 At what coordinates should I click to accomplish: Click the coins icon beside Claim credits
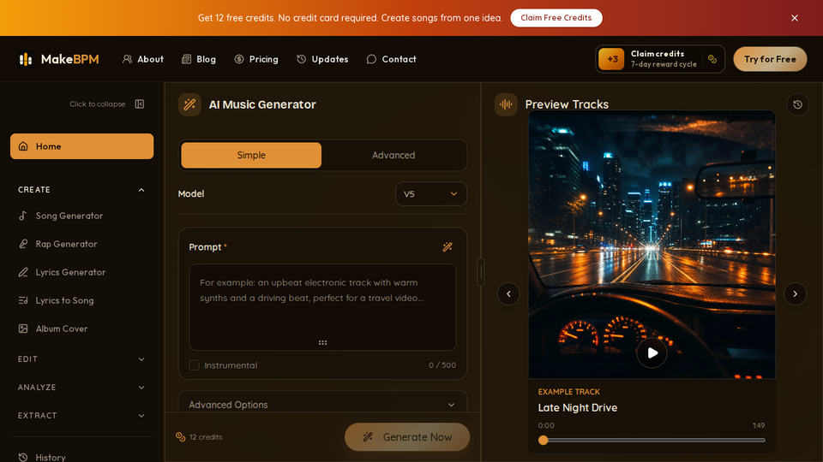click(712, 59)
